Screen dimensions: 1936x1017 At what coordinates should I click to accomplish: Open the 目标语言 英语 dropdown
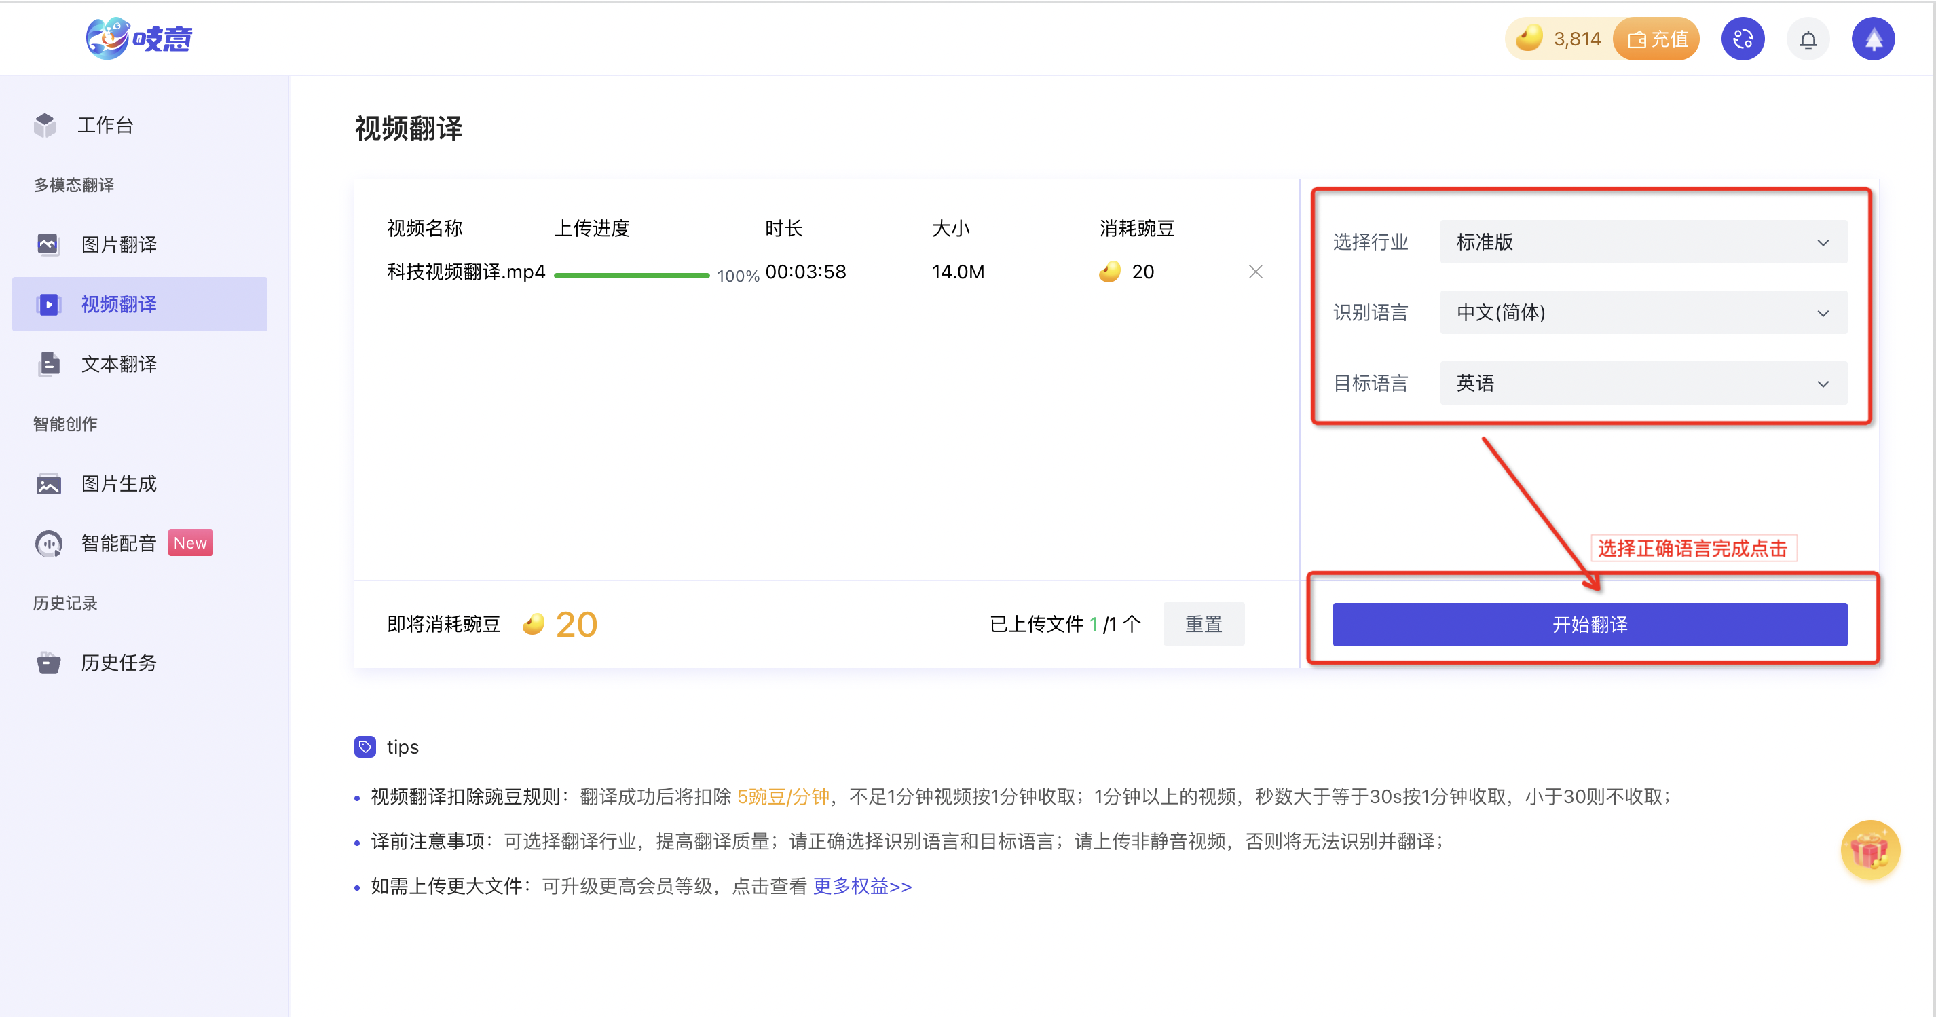coord(1643,384)
